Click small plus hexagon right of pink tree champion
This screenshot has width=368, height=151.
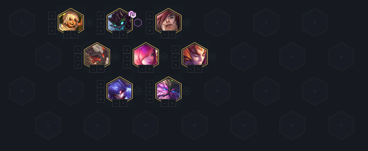(186, 91)
